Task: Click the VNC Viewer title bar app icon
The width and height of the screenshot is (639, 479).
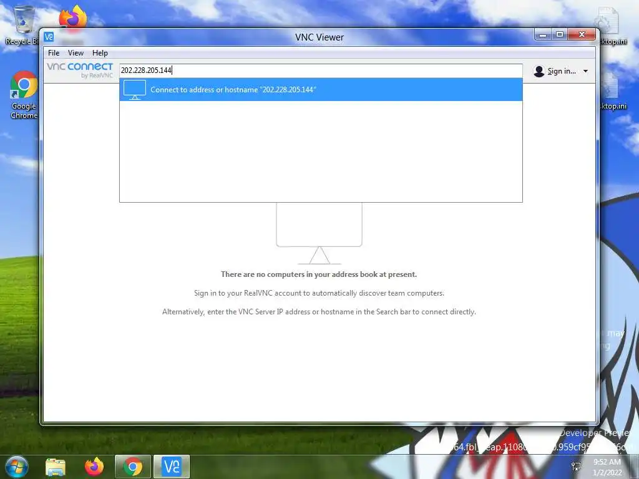Action: tap(49, 37)
